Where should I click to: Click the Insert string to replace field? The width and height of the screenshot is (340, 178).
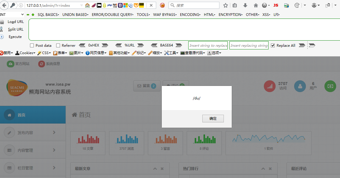click(208, 46)
